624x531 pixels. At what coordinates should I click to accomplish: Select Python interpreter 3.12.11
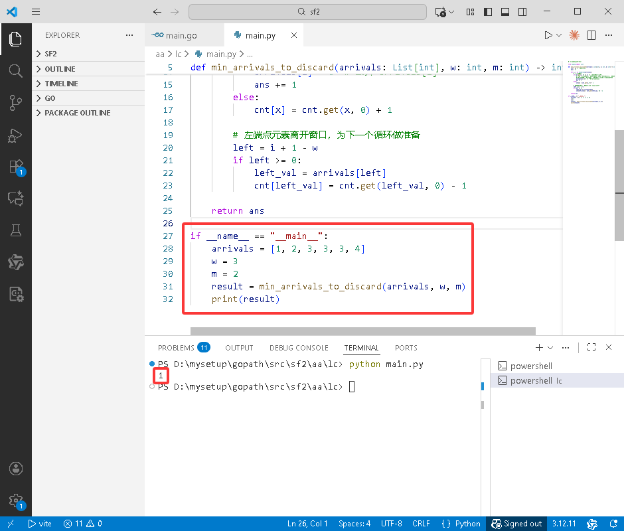point(564,524)
